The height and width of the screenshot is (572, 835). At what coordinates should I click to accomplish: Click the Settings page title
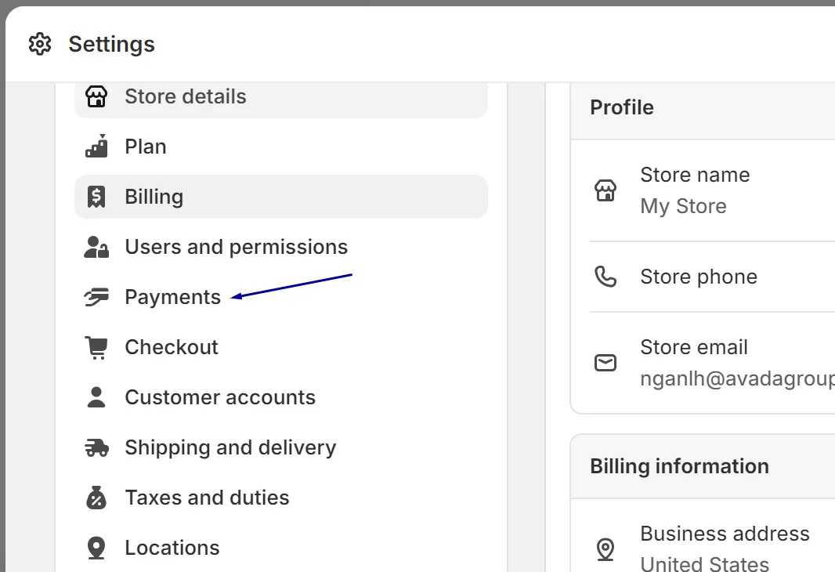pos(111,44)
